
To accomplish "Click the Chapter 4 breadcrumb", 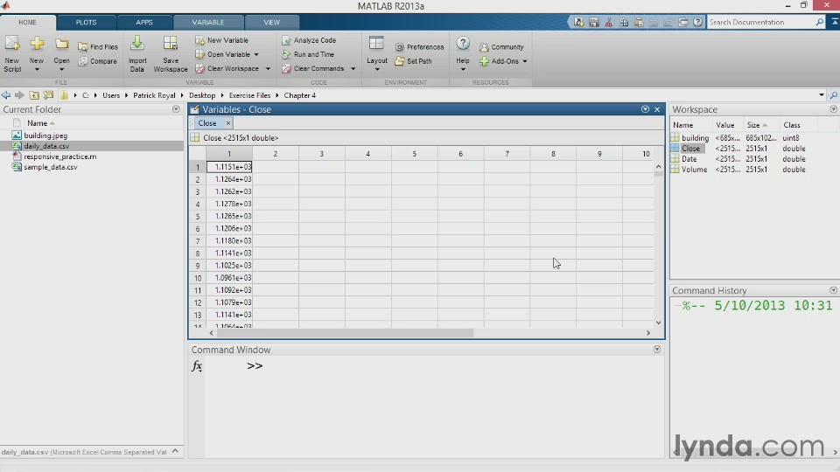I will pos(299,95).
